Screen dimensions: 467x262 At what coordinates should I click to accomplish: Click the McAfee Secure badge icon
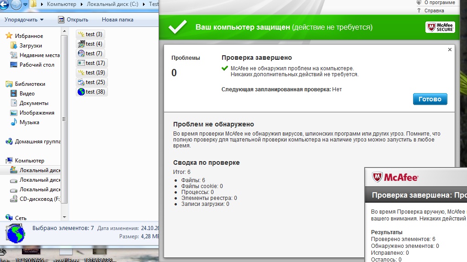point(440,27)
